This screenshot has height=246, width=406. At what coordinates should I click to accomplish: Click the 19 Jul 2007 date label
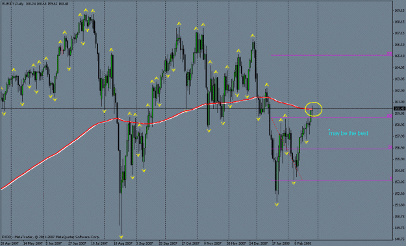(99, 243)
